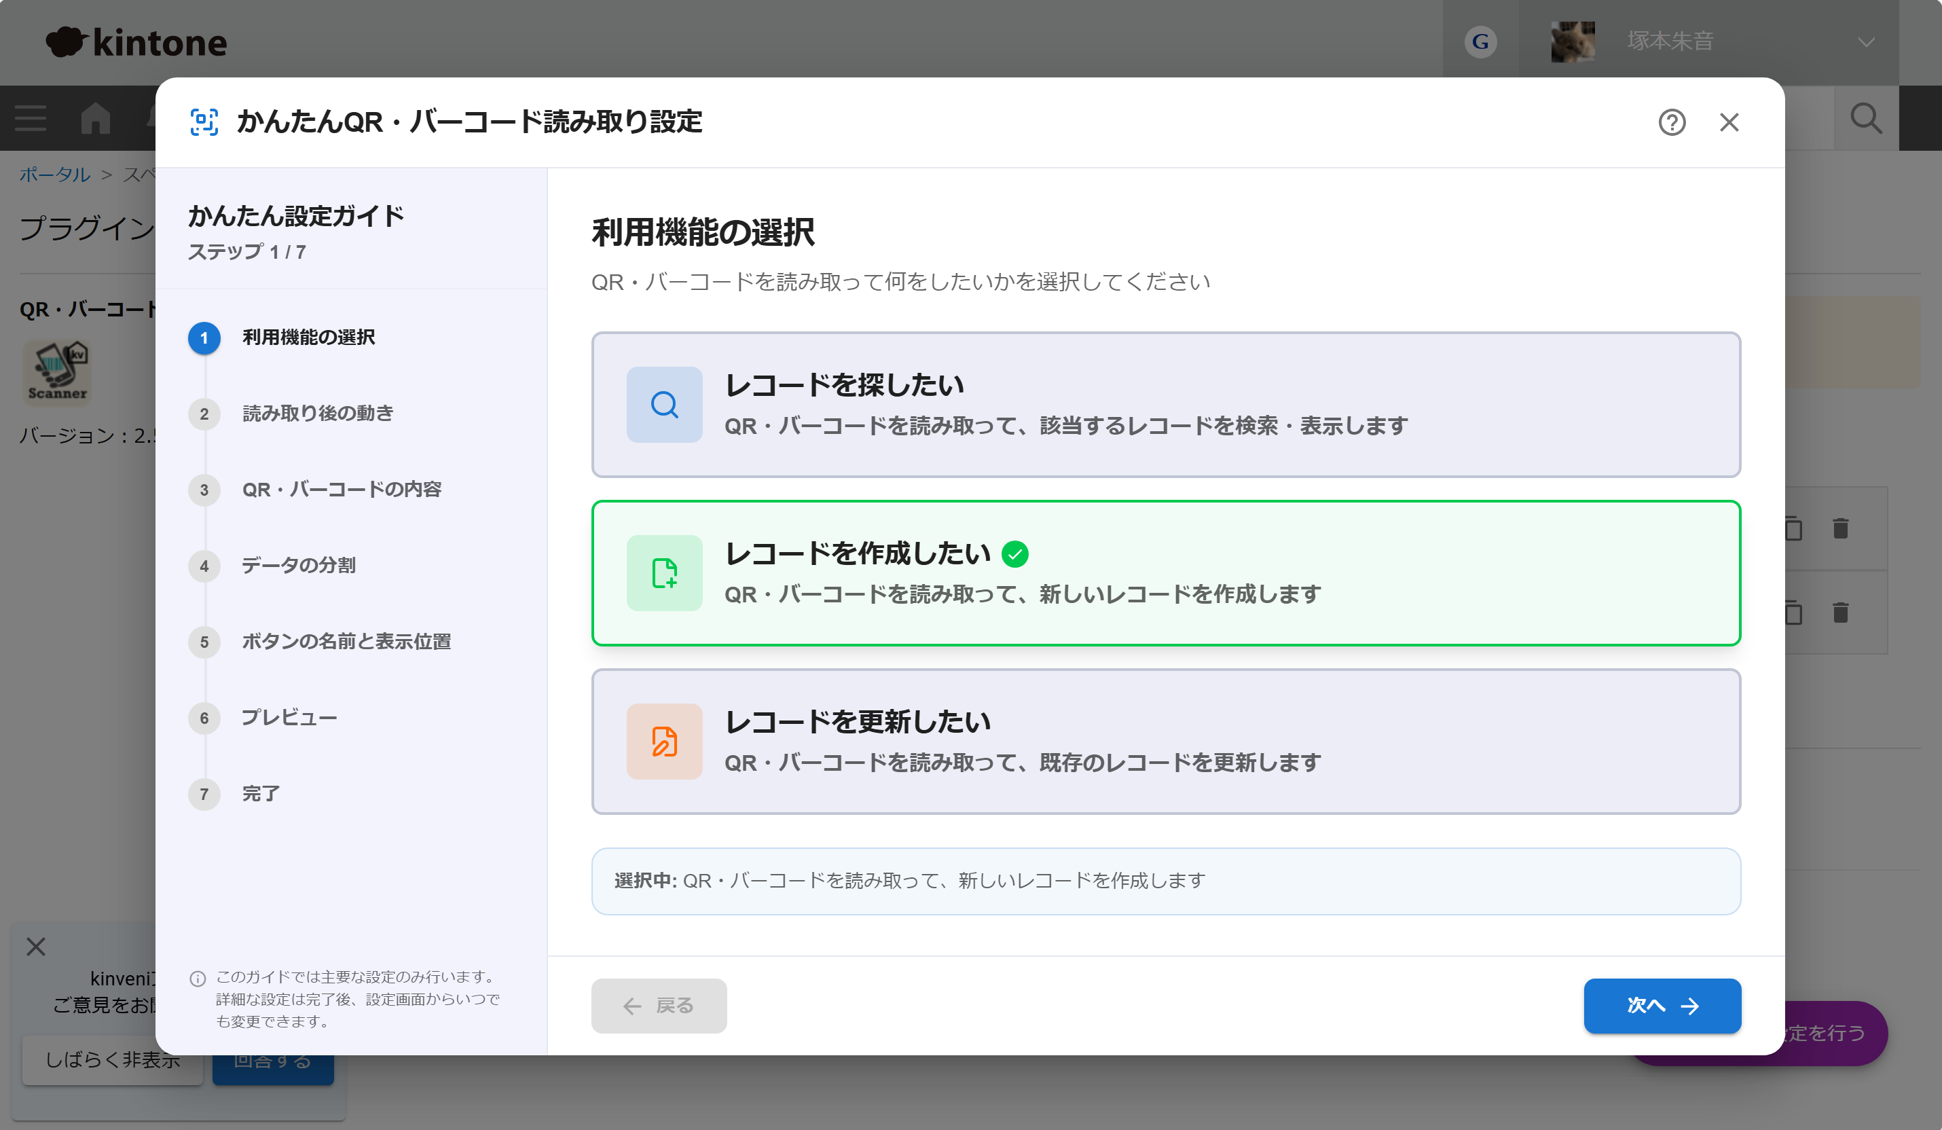The width and height of the screenshot is (1942, 1130).
Task: Go to step 6 プレビュー
Action: click(x=263, y=718)
